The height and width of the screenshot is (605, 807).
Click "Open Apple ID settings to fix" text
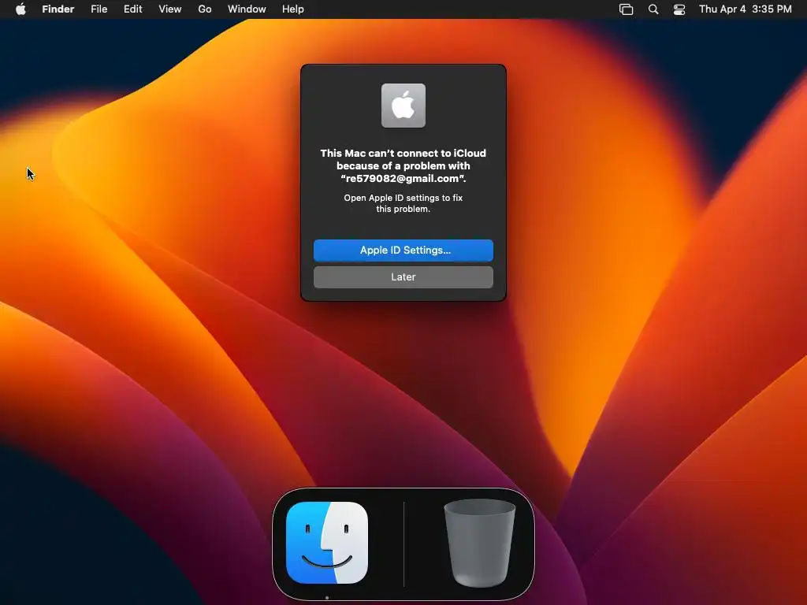(x=403, y=198)
